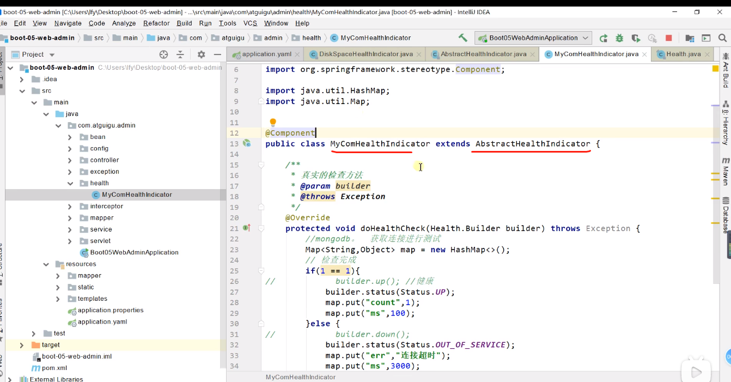Image resolution: width=731 pixels, height=382 pixels.
Task: Fold the Javadoc comment at line 15
Action: click(261, 165)
